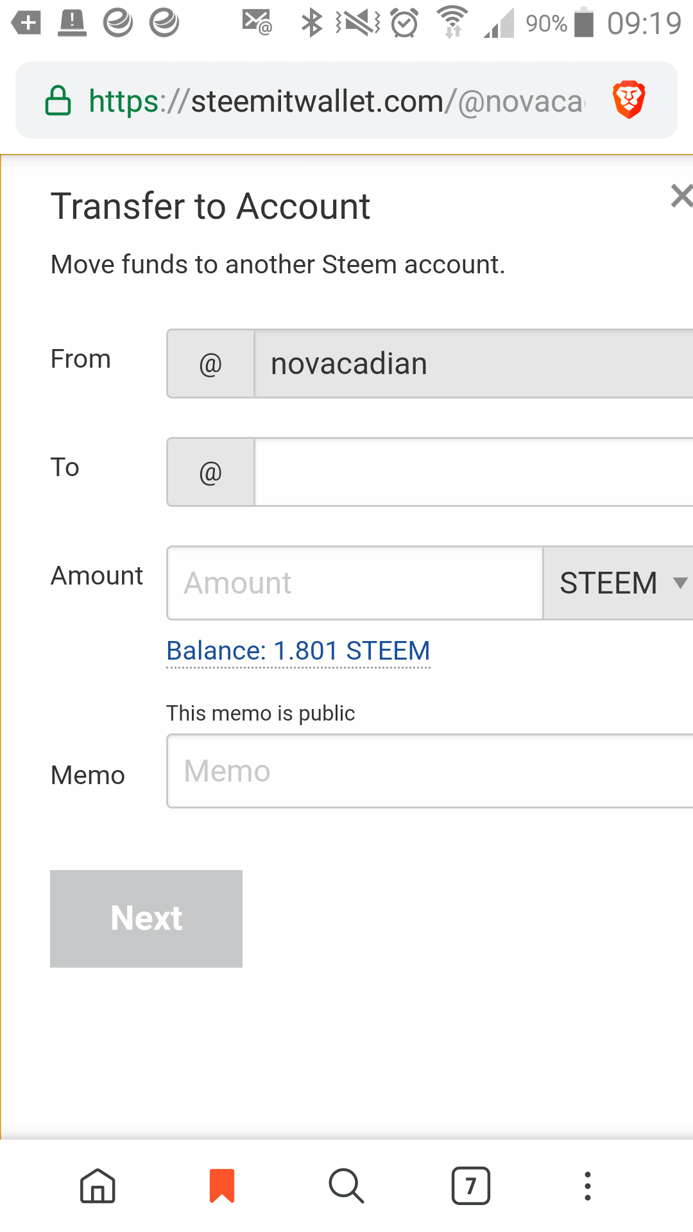The image size is (693, 1232).
Task: Tap the @ prefix of the To field
Action: (210, 472)
